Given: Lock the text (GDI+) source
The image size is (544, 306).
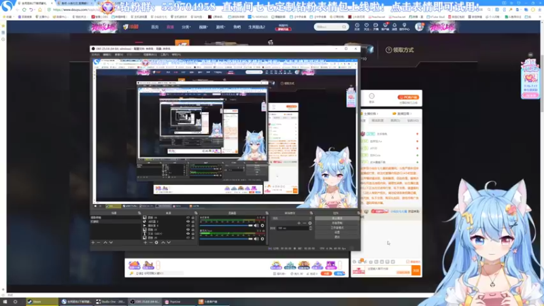Looking at the screenshot, I should (192, 233).
